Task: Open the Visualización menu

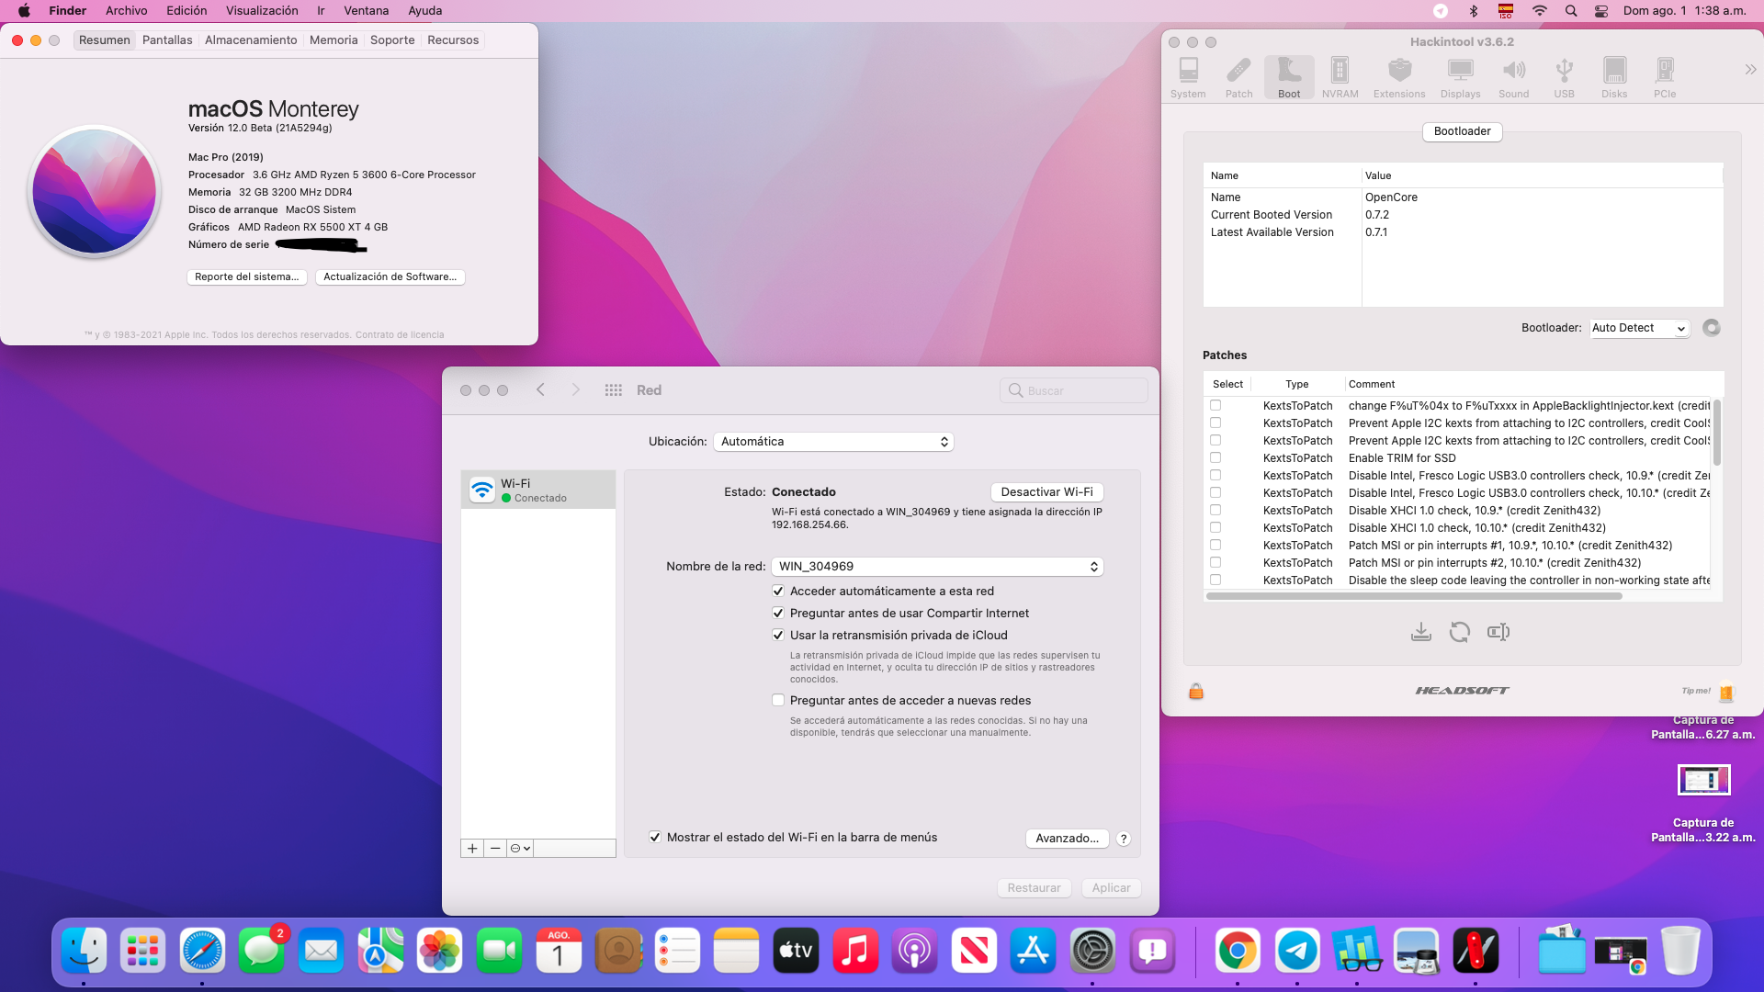Action: [262, 11]
